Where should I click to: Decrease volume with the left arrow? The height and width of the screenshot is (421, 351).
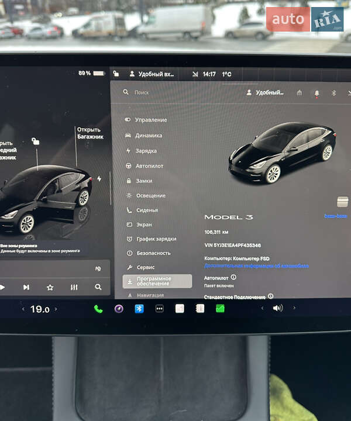click(263, 308)
